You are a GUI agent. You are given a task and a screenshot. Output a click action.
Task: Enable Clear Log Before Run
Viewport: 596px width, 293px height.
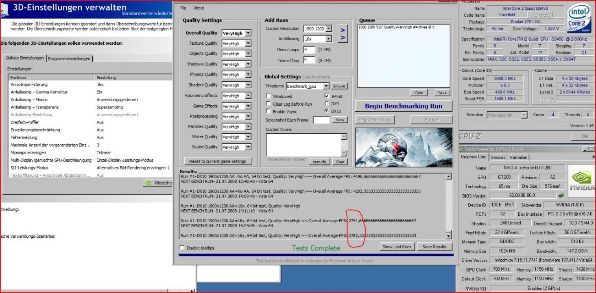pyautogui.click(x=269, y=104)
